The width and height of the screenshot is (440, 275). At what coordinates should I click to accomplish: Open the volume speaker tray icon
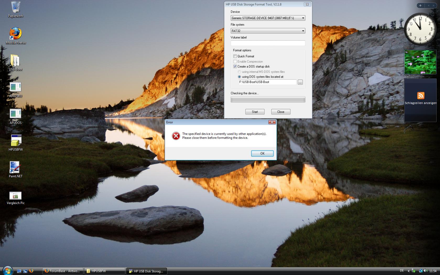[425, 271]
